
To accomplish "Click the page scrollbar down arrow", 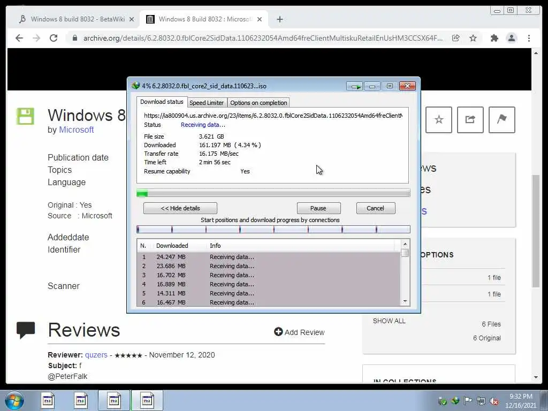I will (x=536, y=377).
